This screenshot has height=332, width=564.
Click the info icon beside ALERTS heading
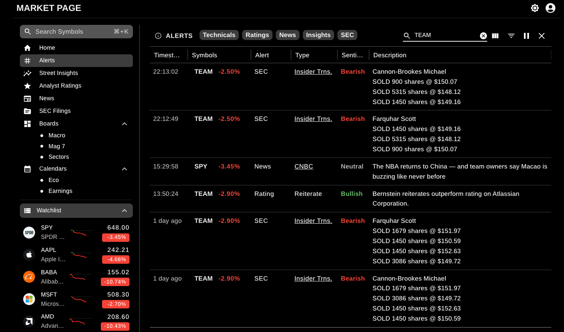(x=158, y=35)
